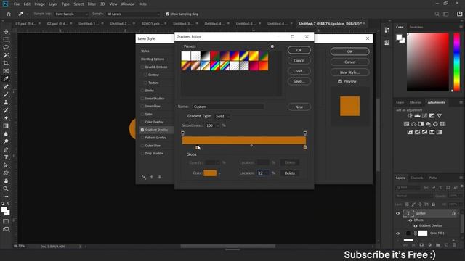Viewport: 465px width, 261px height.
Task: Click the vertical hue slider in Color panel
Action: tap(457, 62)
